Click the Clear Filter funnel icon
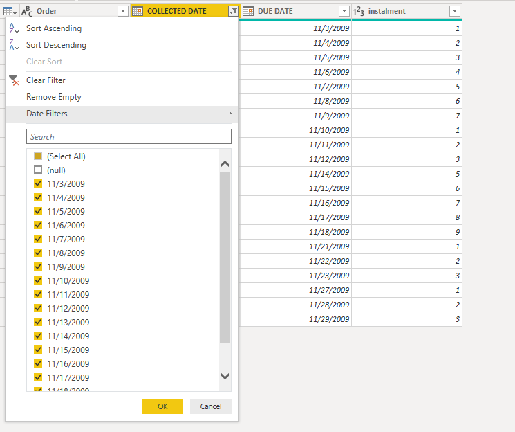515x432 pixels. pyautogui.click(x=14, y=80)
